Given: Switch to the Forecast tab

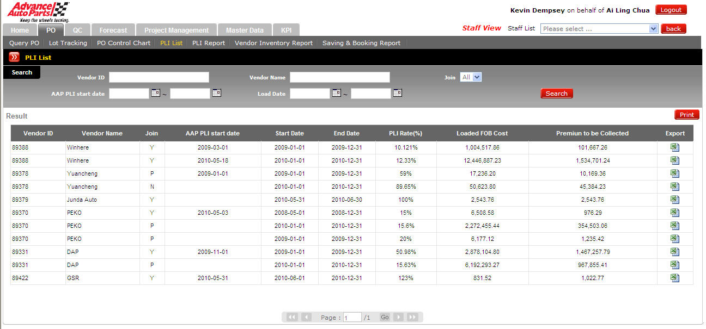Looking at the screenshot, I should (x=113, y=30).
